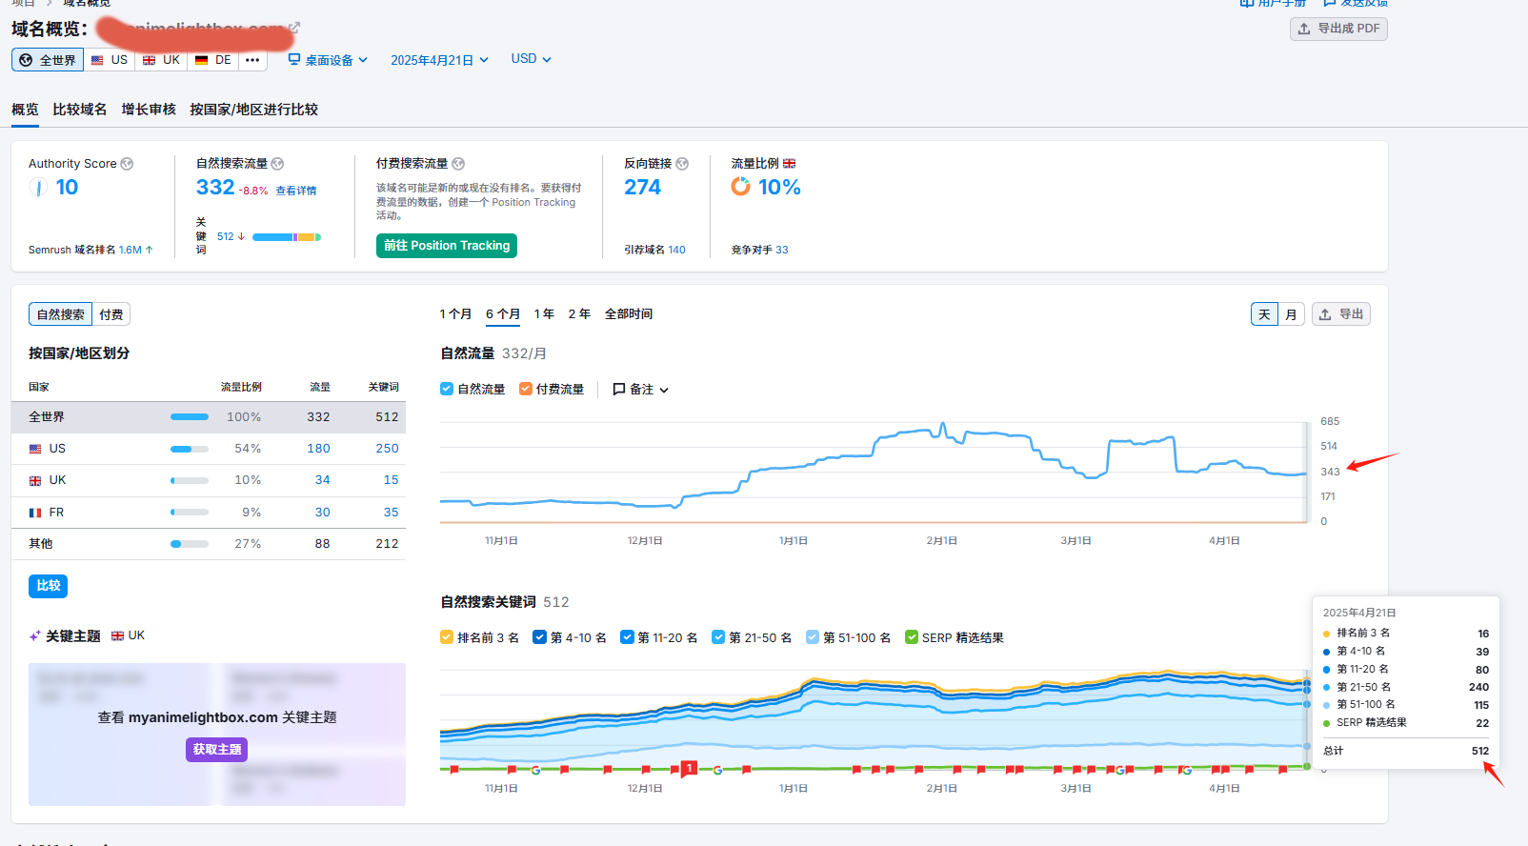1528x846 pixels.
Task: Switch to 概览 tab
Action: point(25,110)
